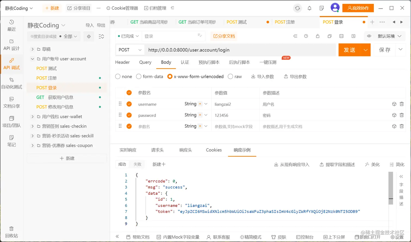The image size is (411, 242).
Task: Disable the password parameter checkbox
Action: pyautogui.click(x=129, y=115)
